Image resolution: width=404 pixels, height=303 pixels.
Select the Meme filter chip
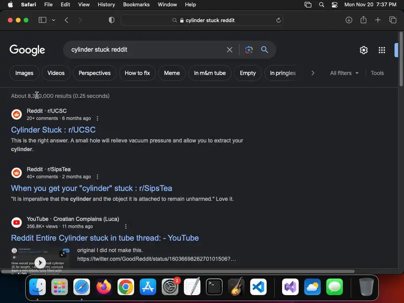click(172, 73)
